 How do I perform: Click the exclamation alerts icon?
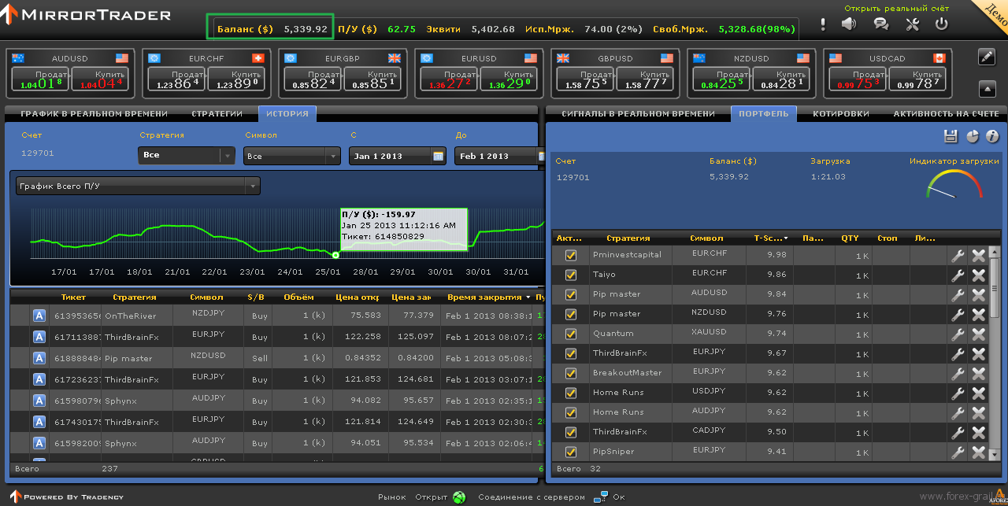click(823, 24)
